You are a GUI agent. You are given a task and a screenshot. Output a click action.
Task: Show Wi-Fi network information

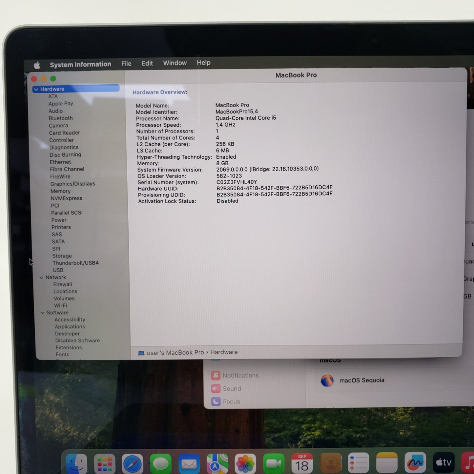tap(60, 305)
